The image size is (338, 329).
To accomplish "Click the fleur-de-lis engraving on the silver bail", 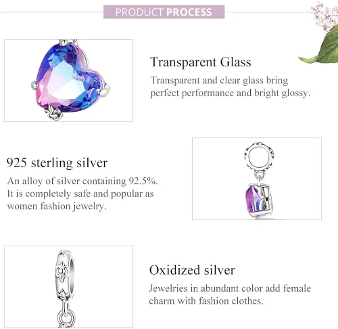I will [62, 273].
